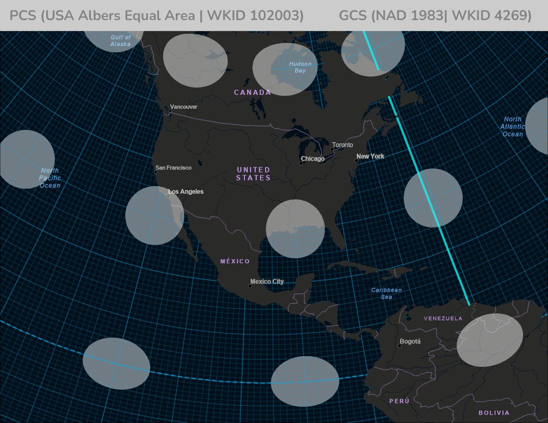Click the Vancouver city marker dot
Image resolution: width=548 pixels, height=423 pixels.
pyautogui.click(x=170, y=111)
